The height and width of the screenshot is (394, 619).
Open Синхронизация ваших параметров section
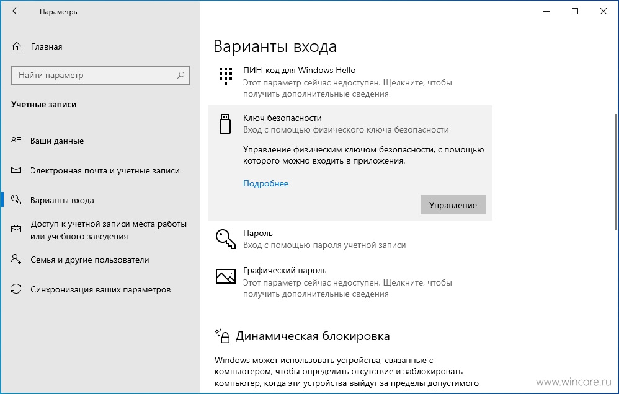click(100, 289)
